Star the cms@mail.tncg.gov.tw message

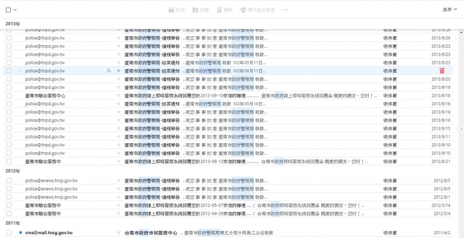pyautogui.click(x=119, y=233)
